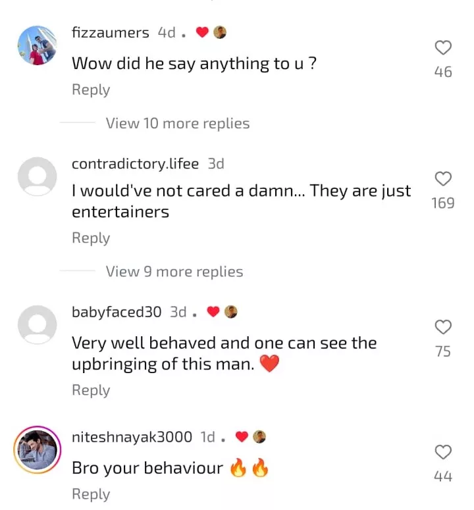Viewport: 474px width, 510px height.
Task: Open the babyfaced30 username link
Action: [116, 312]
